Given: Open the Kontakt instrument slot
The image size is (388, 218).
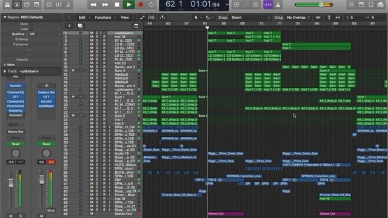Looking at the screenshot, I should coord(16,85).
